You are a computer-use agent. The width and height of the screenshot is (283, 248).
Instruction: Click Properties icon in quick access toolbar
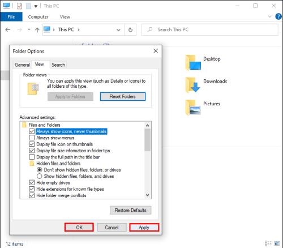[19, 6]
